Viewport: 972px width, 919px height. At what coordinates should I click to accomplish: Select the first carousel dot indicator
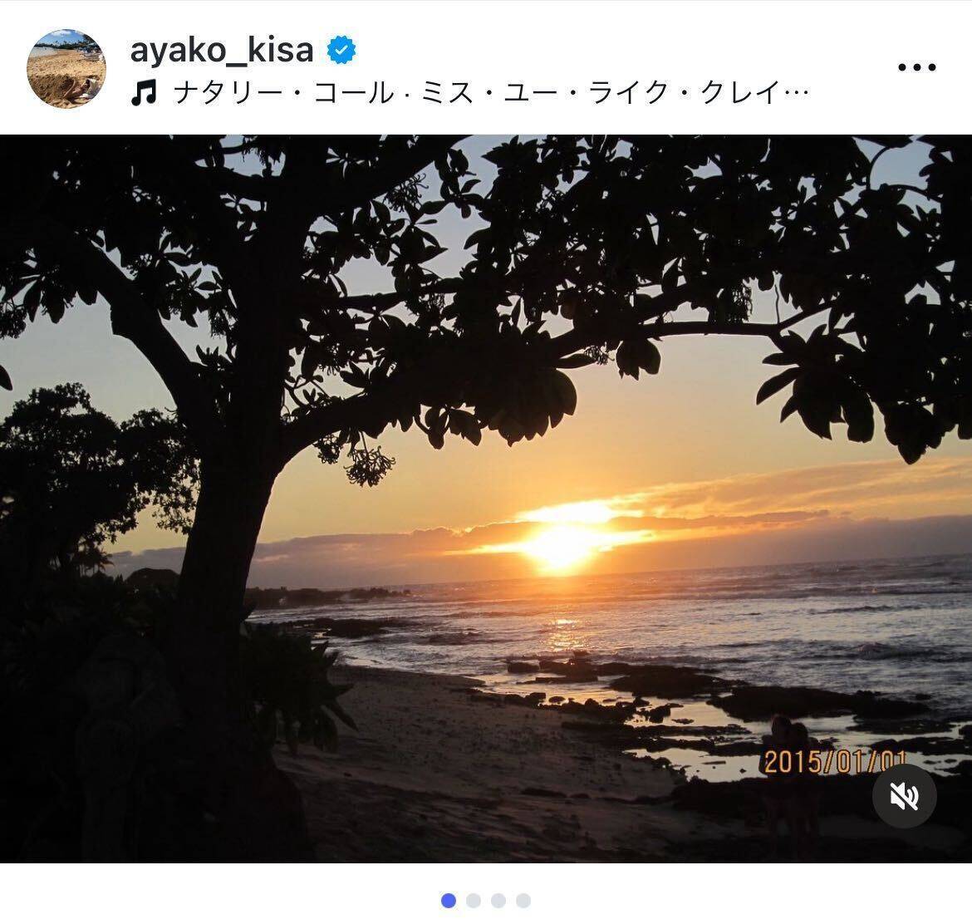pyautogui.click(x=449, y=900)
